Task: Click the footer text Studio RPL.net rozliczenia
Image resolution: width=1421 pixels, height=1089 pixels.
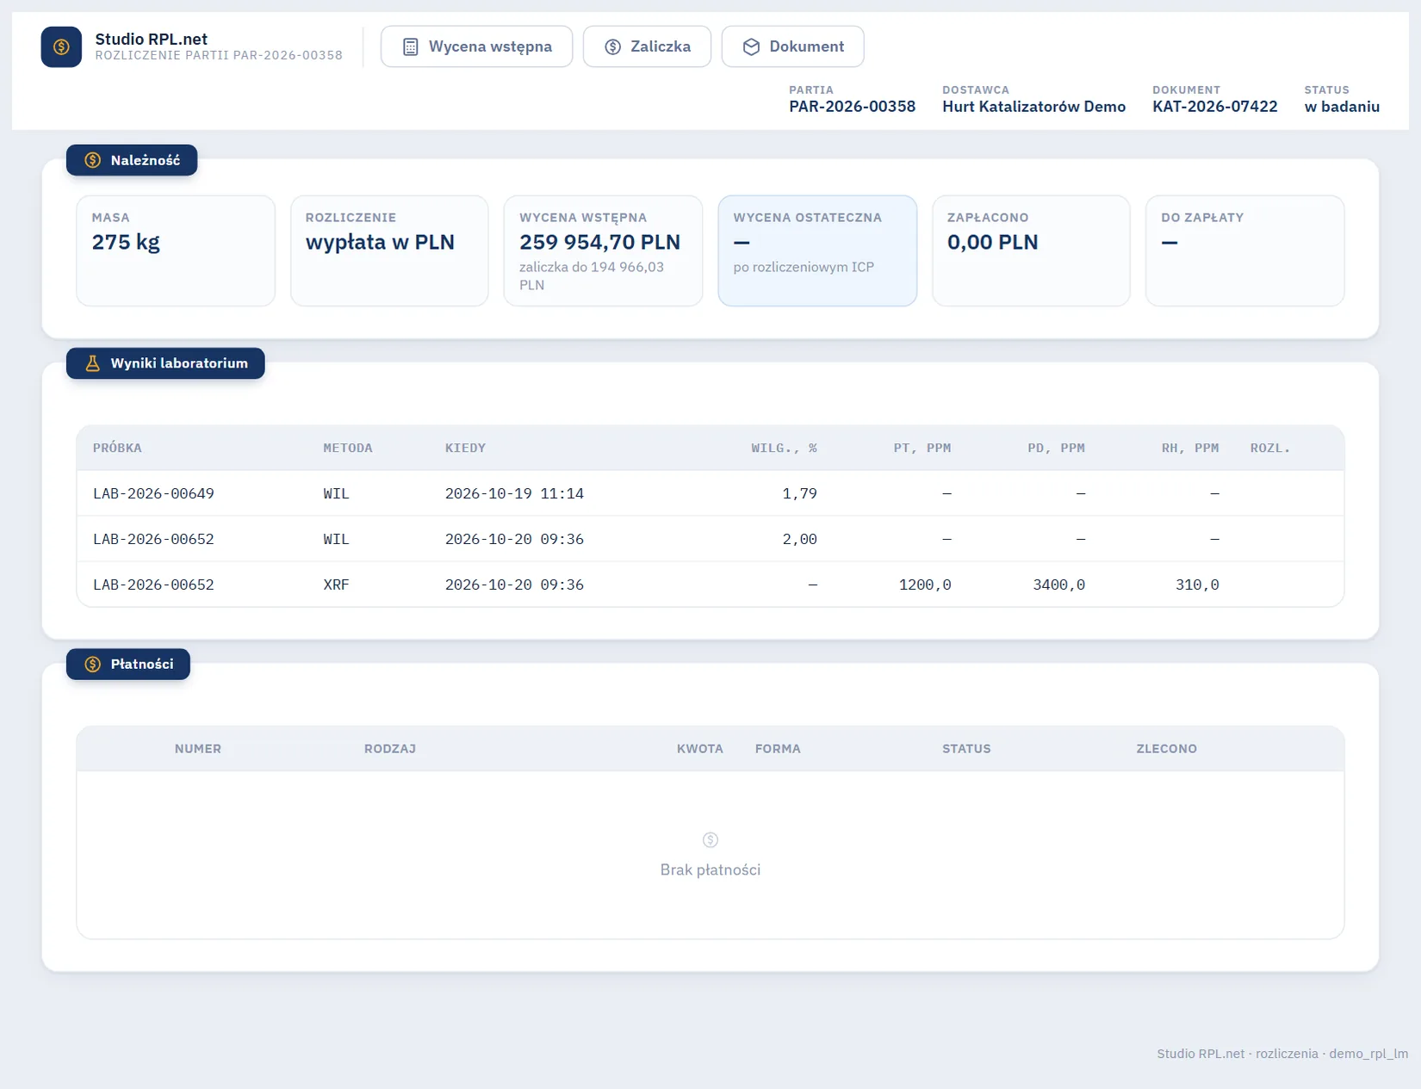Action: pos(1282,1054)
